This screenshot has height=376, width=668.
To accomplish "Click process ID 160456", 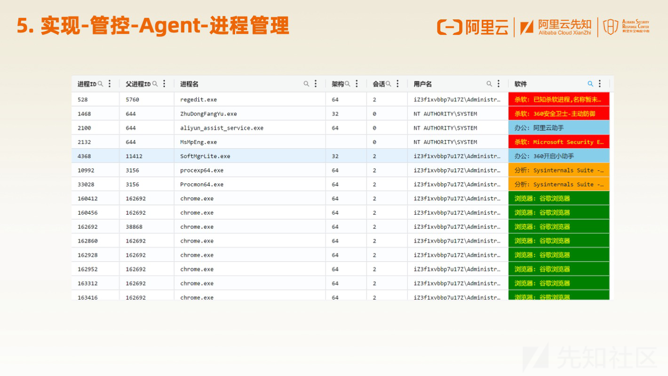I will pyautogui.click(x=87, y=213).
